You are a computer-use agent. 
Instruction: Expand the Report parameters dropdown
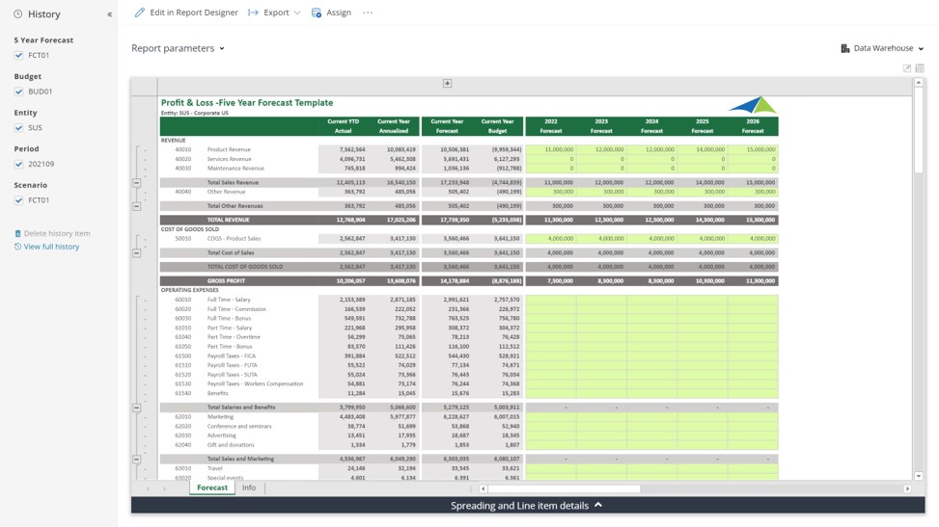coord(178,48)
